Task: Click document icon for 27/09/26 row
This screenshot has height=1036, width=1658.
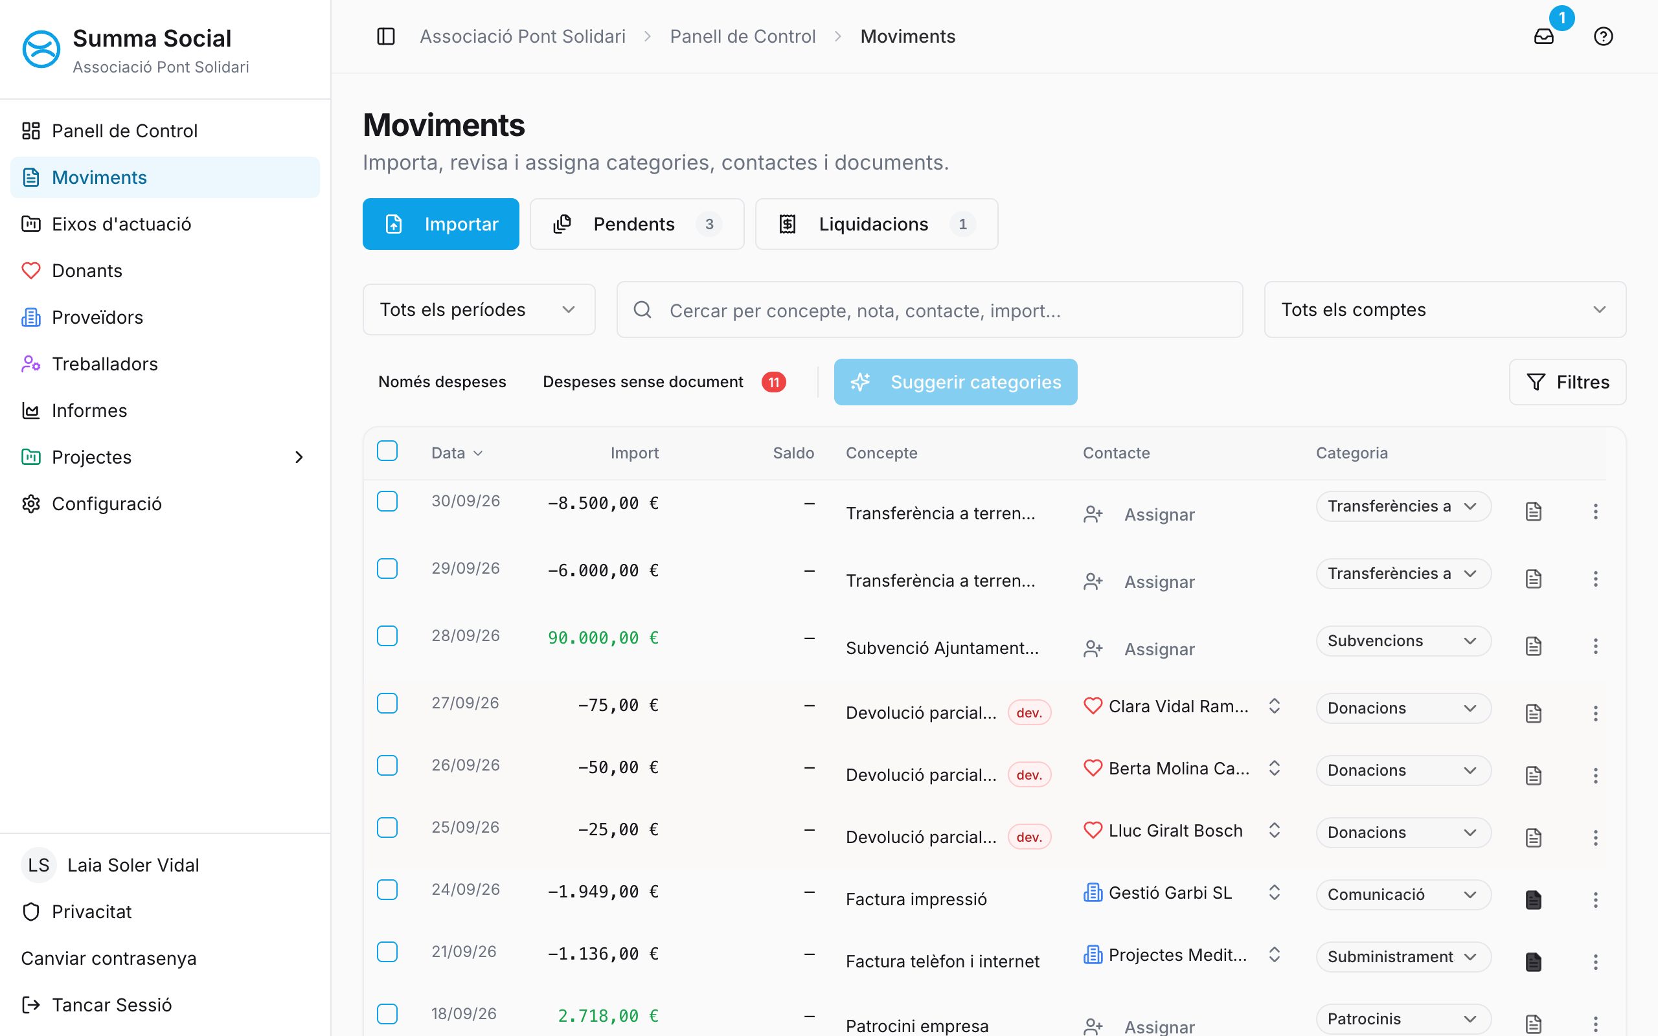Action: point(1533,714)
